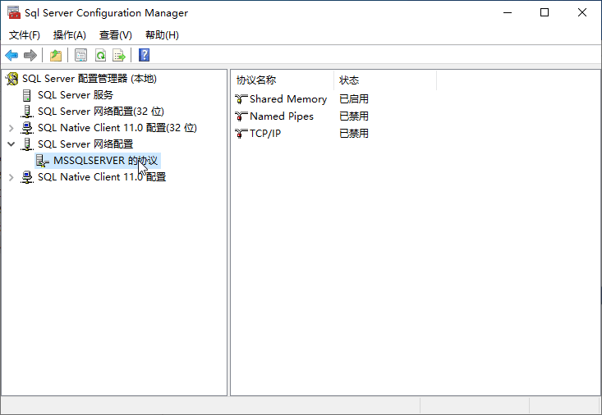Select SQL Server 网络配置(32 位) tree label
Screen dimensions: 602x415
click(x=101, y=112)
